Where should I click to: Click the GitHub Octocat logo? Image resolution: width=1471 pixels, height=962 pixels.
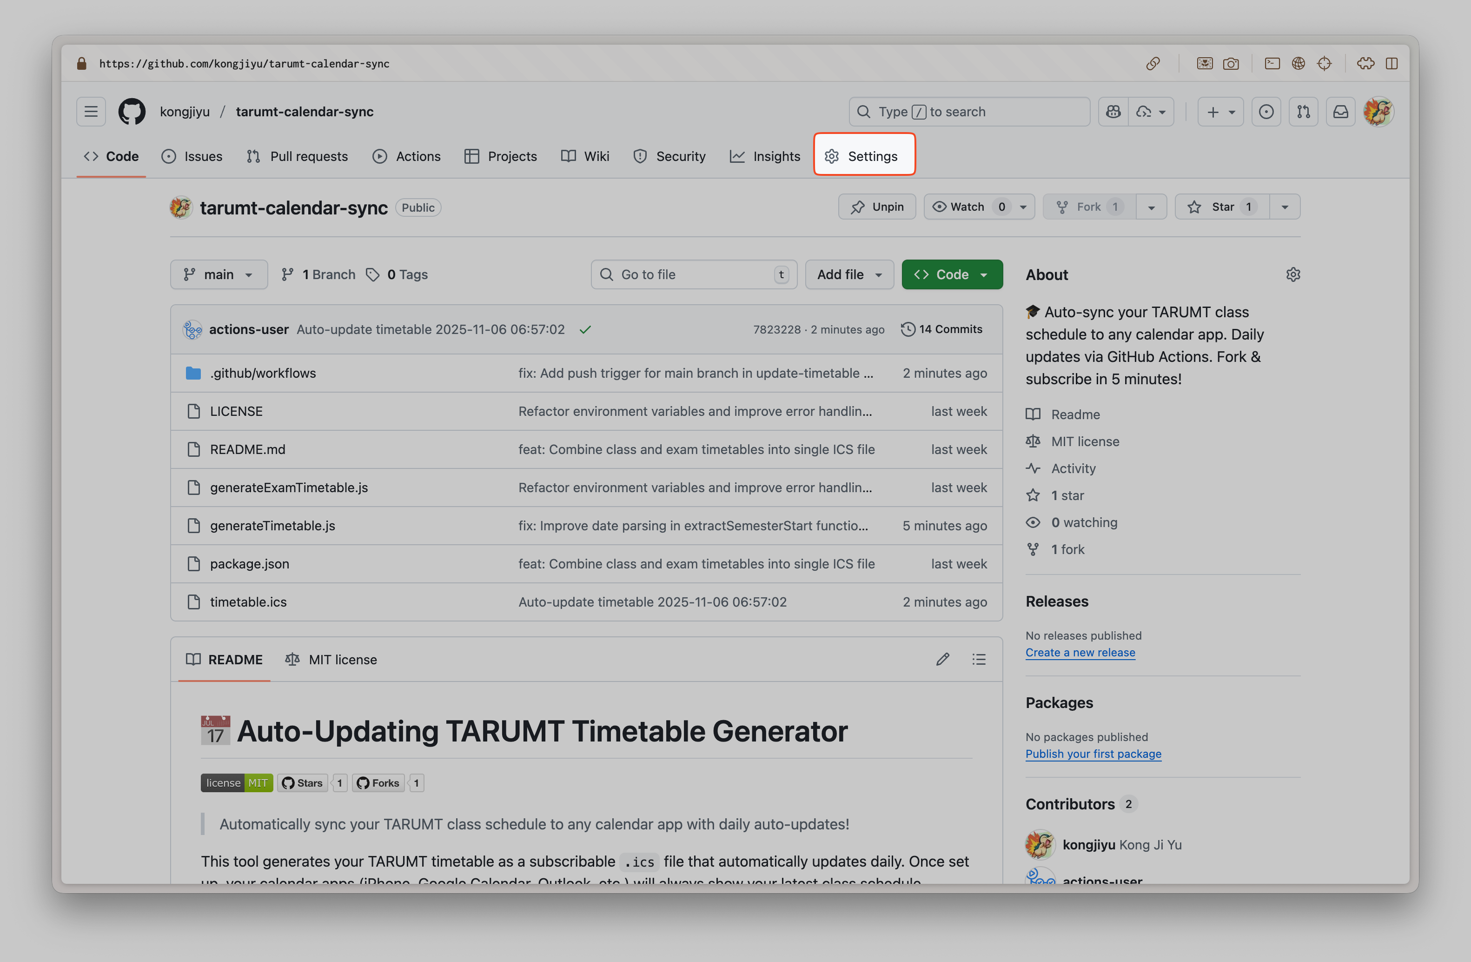pos(132,112)
